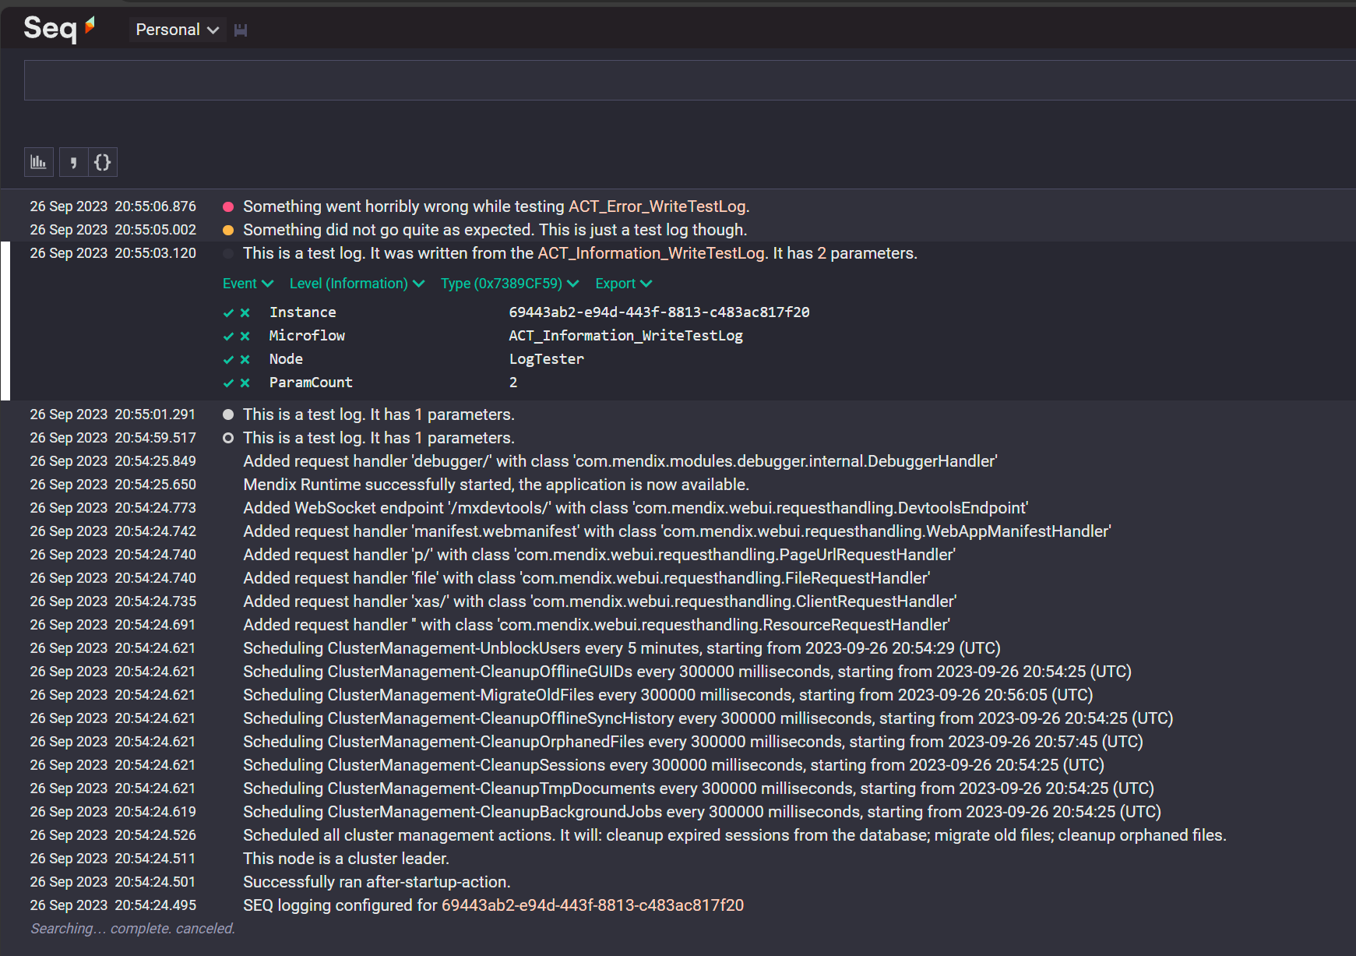Click the quote marks toolbar icon

click(72, 162)
